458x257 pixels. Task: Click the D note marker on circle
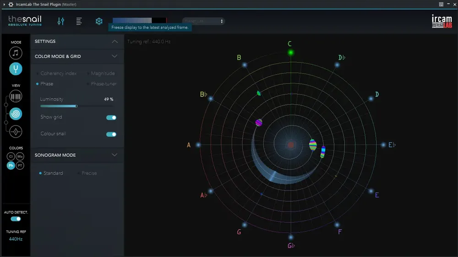(x=371, y=99)
